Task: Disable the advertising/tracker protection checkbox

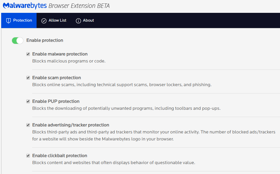Action: (x=28, y=125)
